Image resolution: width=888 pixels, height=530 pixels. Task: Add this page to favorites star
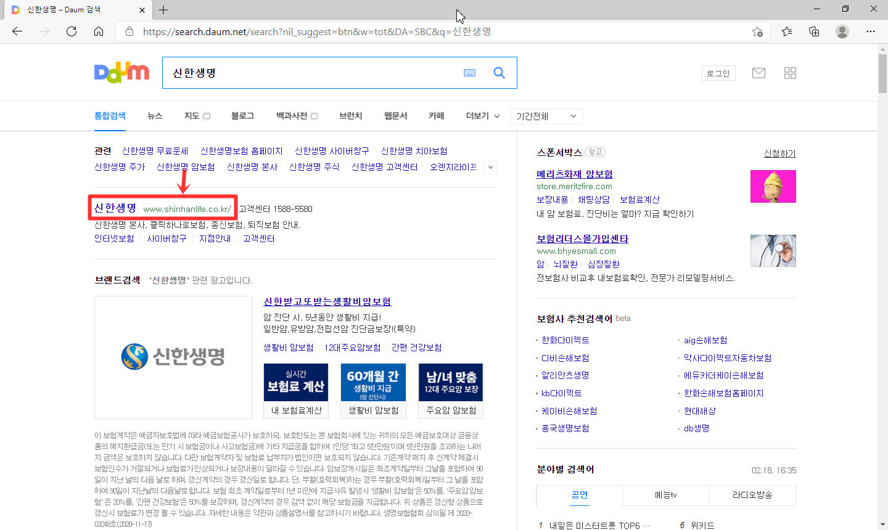coord(757,31)
